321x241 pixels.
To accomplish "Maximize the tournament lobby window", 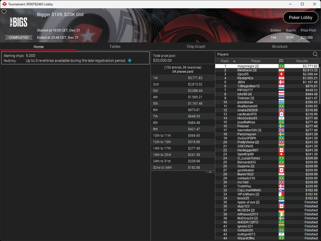I will [x=302, y=4].
